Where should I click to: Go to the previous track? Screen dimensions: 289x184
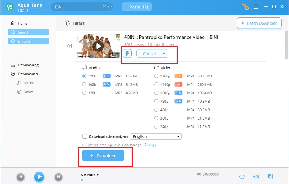click(21, 177)
